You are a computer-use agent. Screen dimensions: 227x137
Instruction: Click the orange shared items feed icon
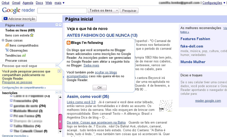[7, 45]
